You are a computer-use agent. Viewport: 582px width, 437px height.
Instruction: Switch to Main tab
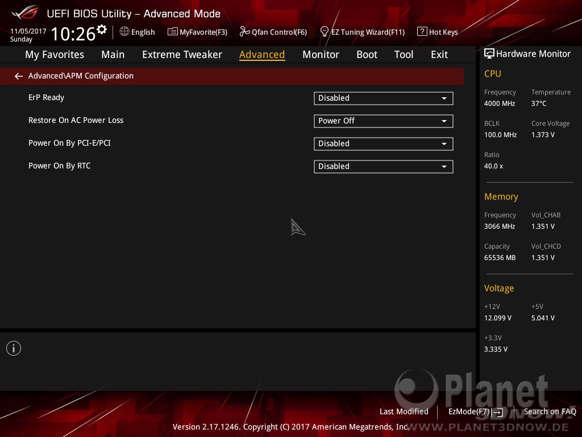(113, 55)
